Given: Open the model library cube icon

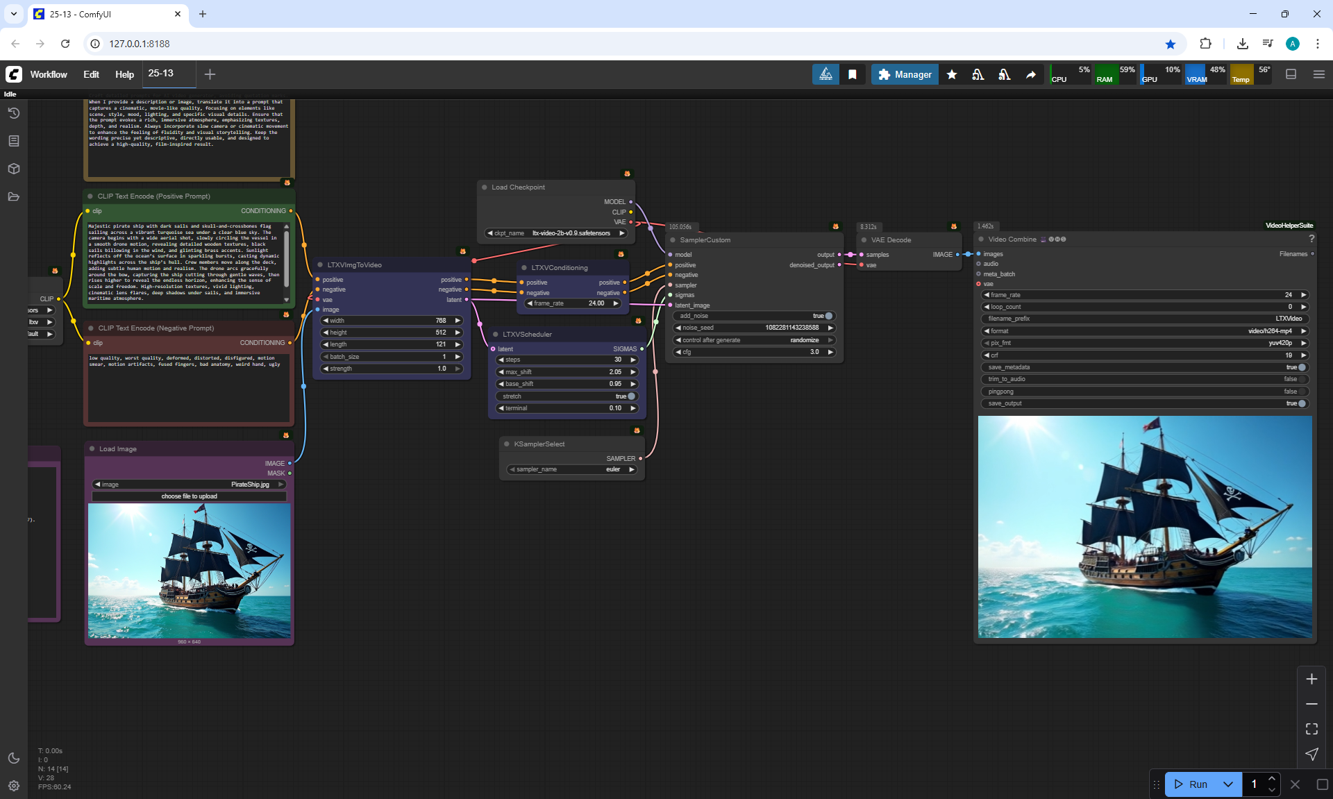Looking at the screenshot, I should [x=13, y=169].
